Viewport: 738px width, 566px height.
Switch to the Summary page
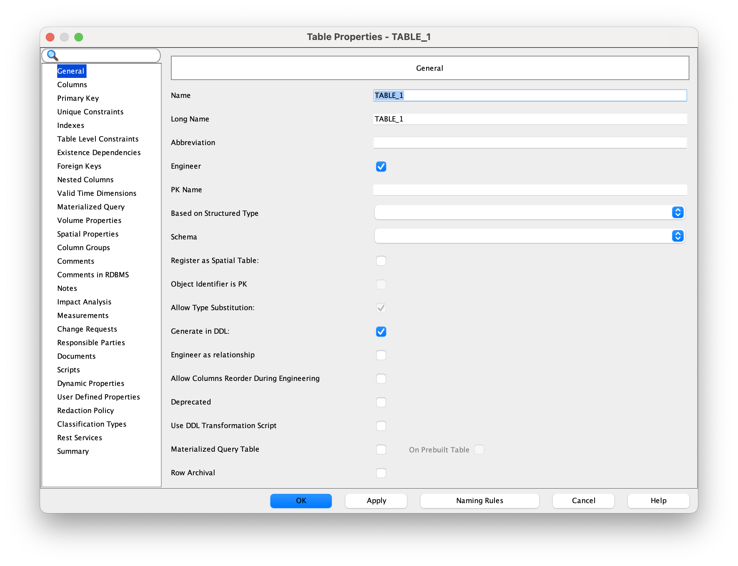point(73,451)
